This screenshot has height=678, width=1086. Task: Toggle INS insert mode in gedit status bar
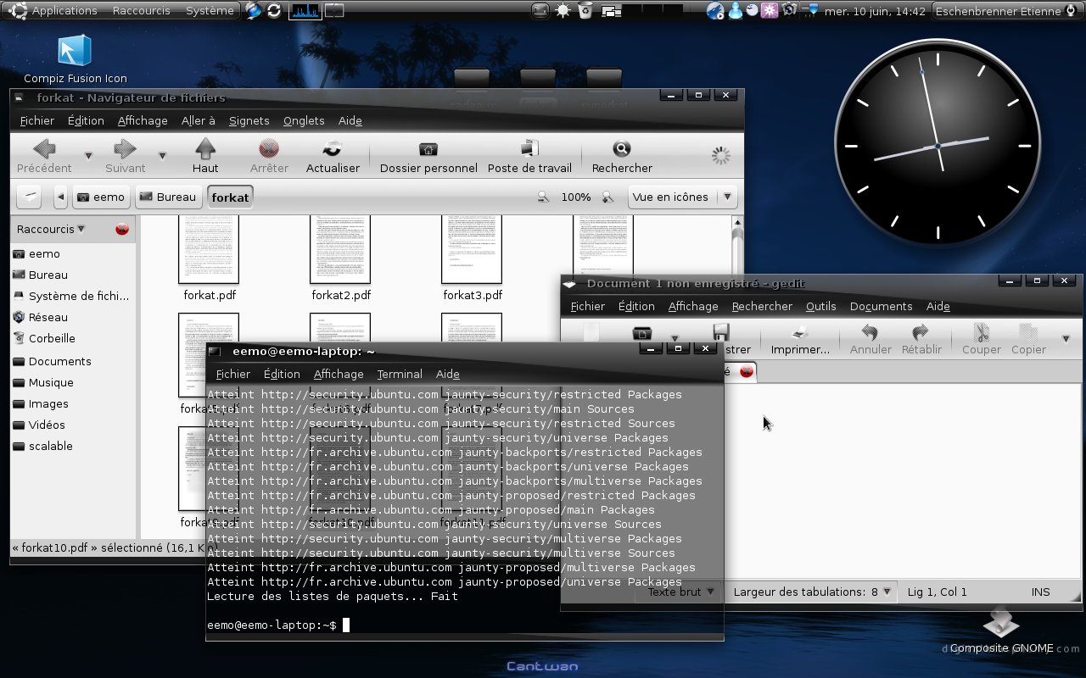(x=1040, y=592)
